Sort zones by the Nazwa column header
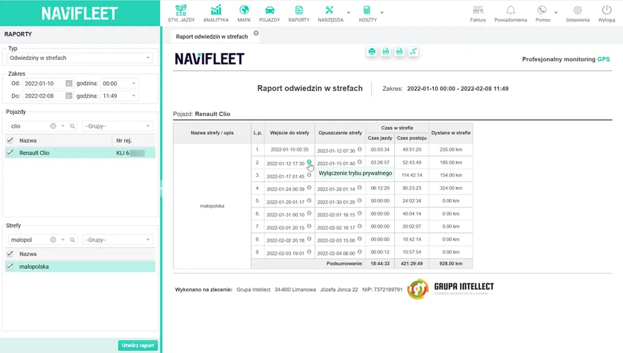Image resolution: width=623 pixels, height=353 pixels. point(86,254)
